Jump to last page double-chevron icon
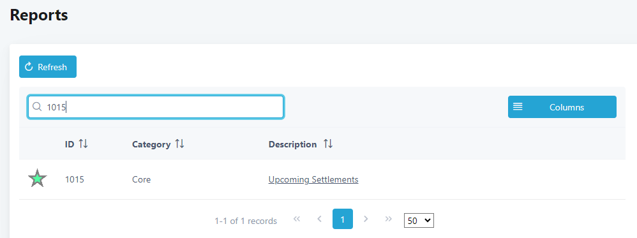Viewport: 637px width, 238px height. click(388, 219)
